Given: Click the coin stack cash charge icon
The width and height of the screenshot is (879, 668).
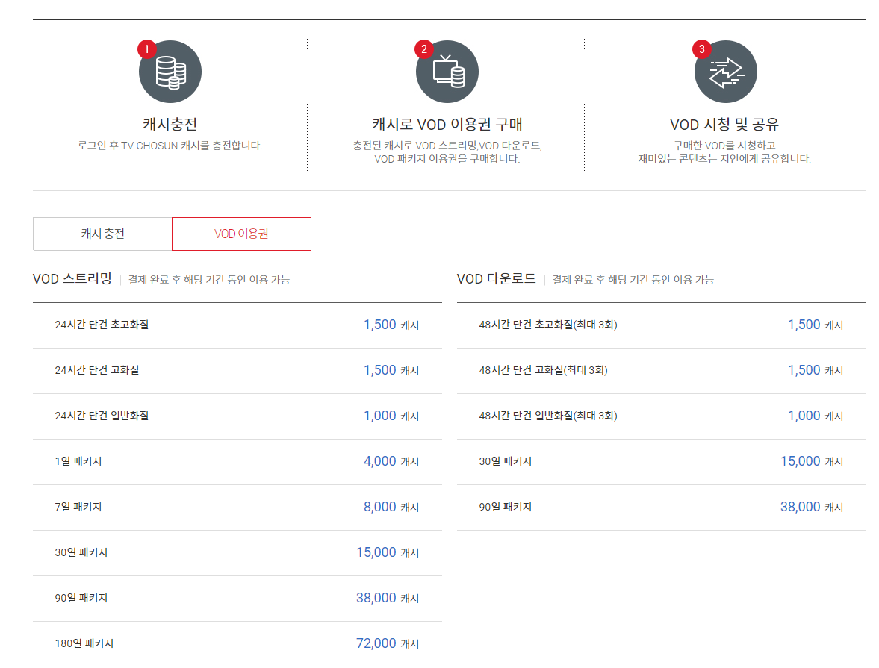Looking at the screenshot, I should point(170,71).
